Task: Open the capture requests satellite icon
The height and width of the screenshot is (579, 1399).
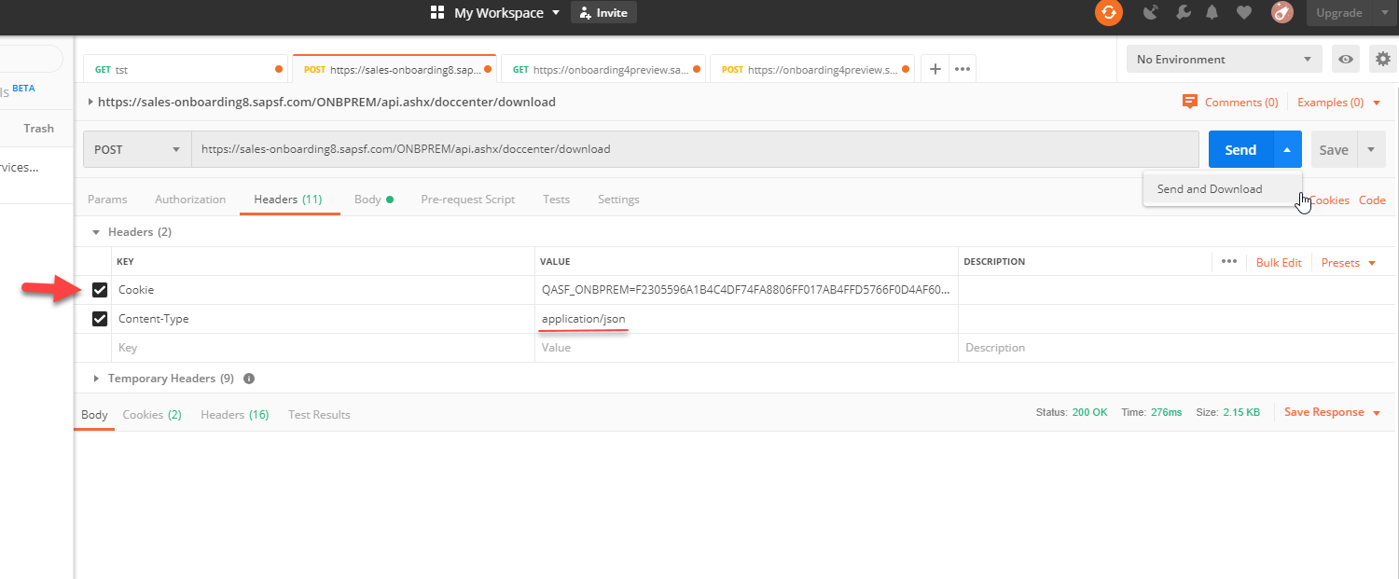Action: point(1150,13)
